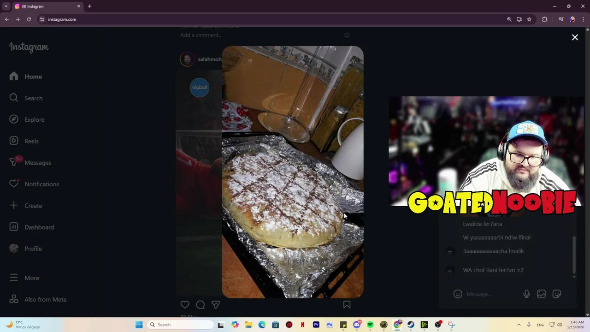Open Windows Start menu
This screenshot has width=590, height=332.
point(139,325)
